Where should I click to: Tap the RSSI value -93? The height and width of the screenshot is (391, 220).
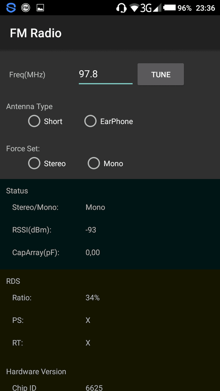pyautogui.click(x=91, y=230)
